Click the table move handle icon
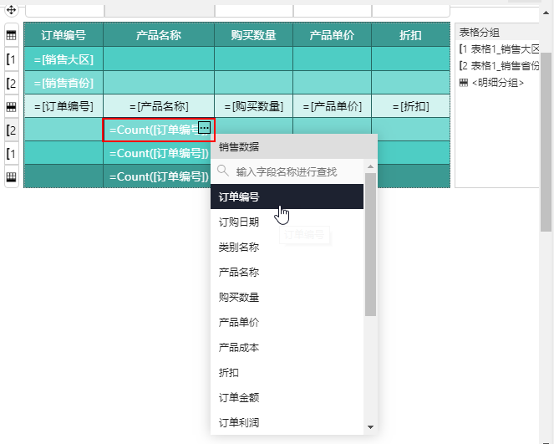Image resolution: width=554 pixels, height=444 pixels. pyautogui.click(x=12, y=11)
